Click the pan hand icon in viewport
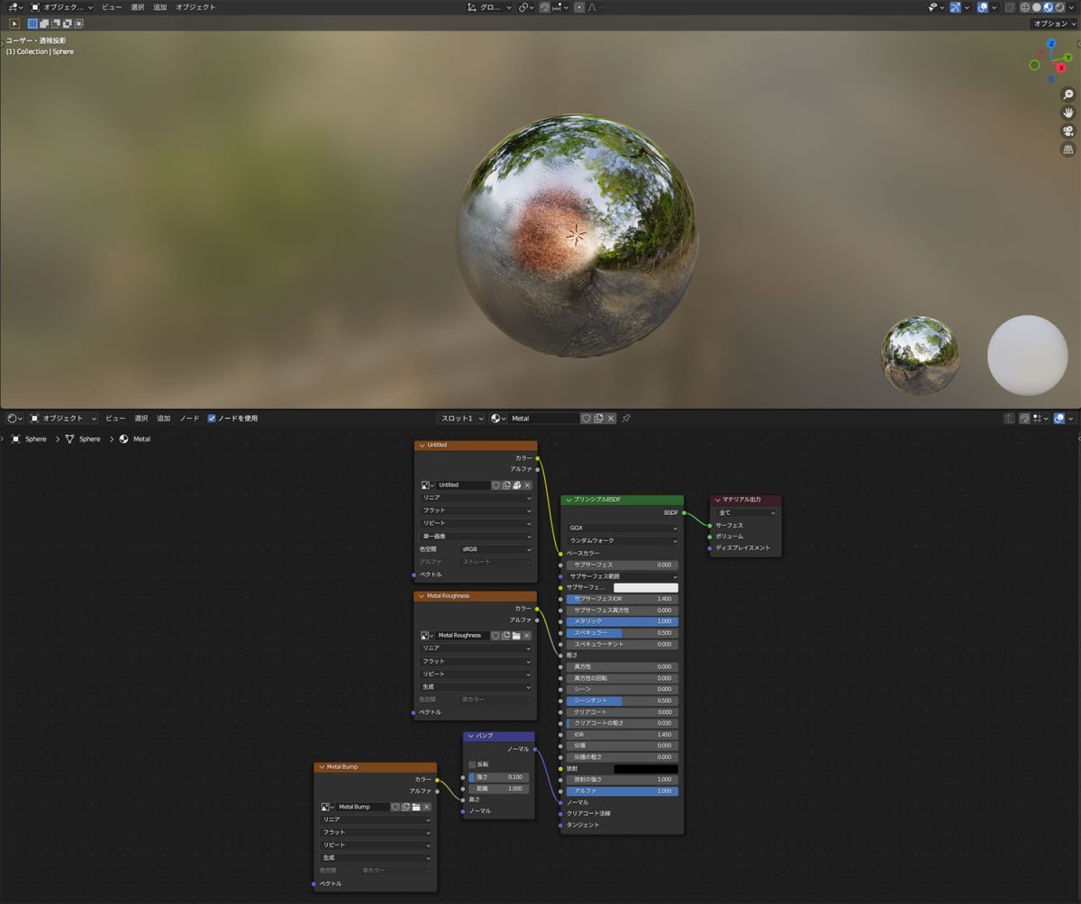1081x904 pixels. pos(1068,113)
